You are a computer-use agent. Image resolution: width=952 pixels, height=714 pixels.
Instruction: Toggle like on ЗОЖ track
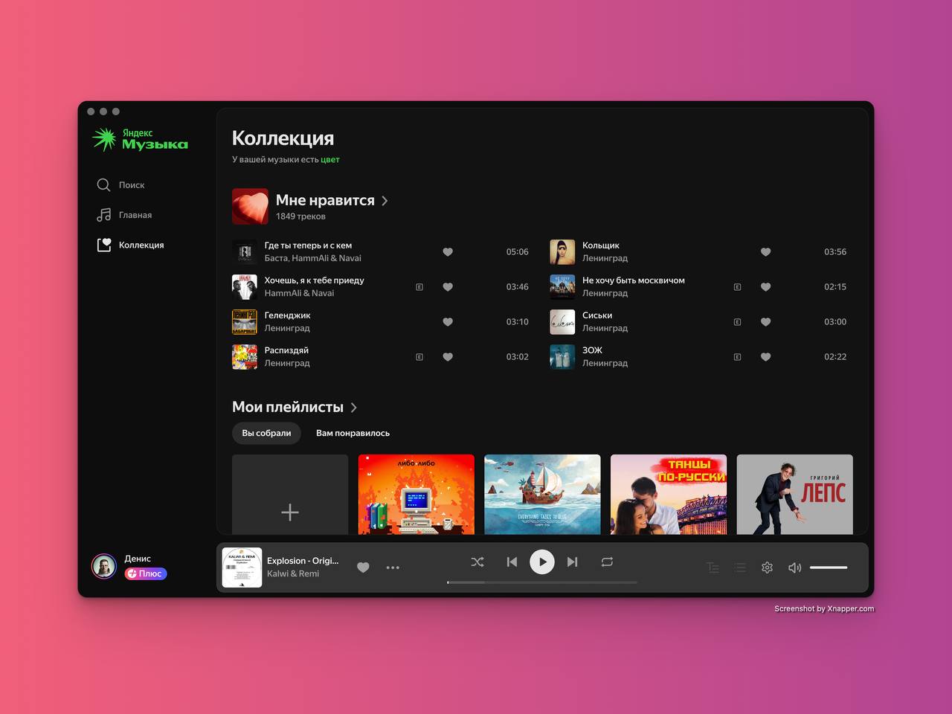(x=765, y=357)
